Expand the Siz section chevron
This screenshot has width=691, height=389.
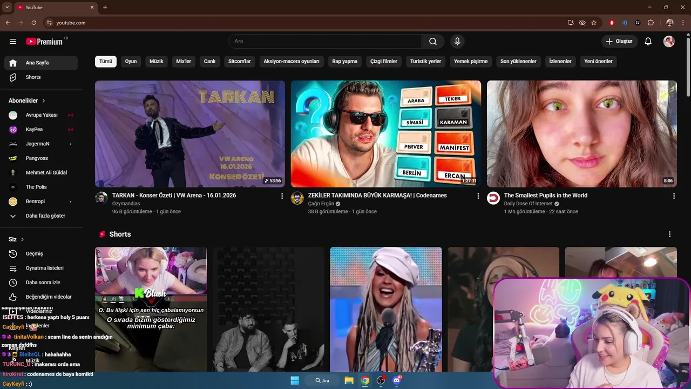(x=22, y=239)
